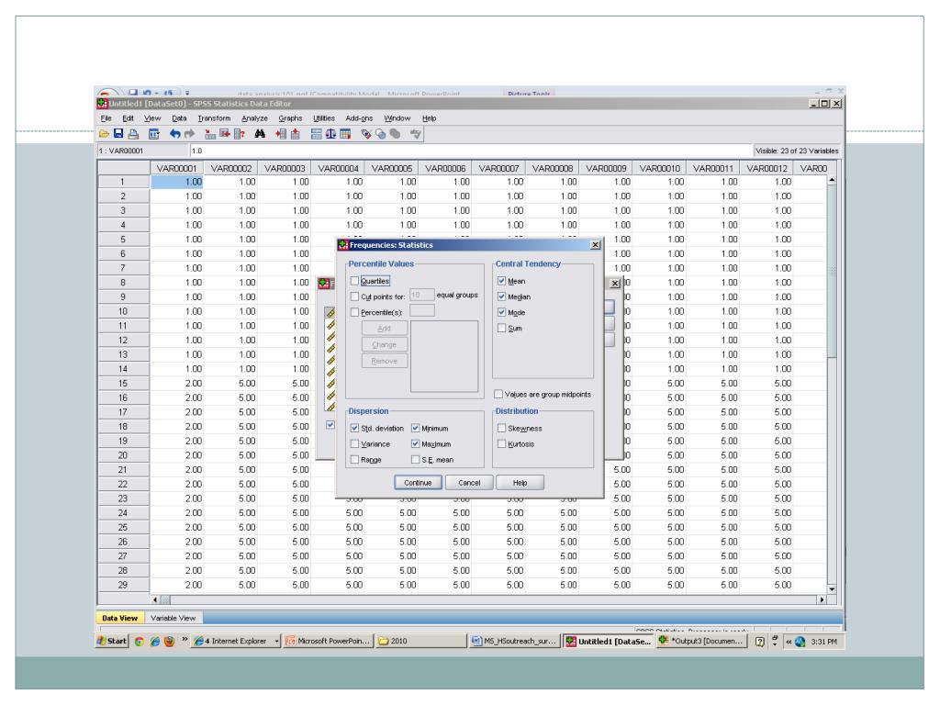
Task: Open the Utilities menu
Action: click(324, 118)
